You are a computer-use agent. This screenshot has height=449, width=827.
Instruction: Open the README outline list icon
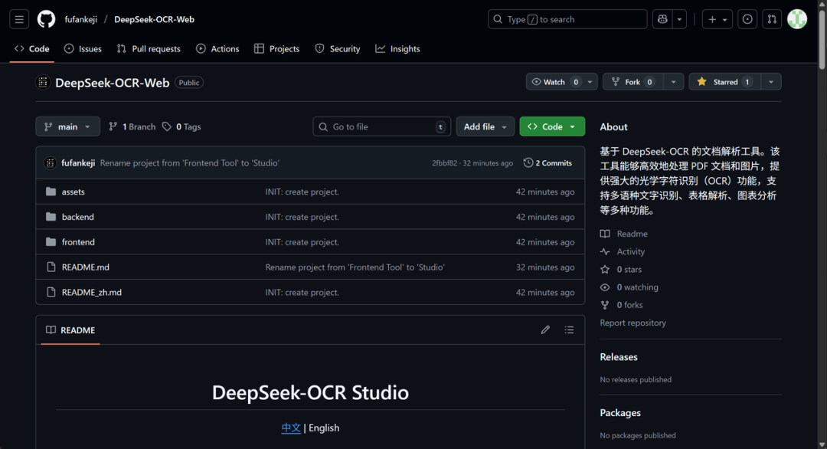[x=569, y=329]
